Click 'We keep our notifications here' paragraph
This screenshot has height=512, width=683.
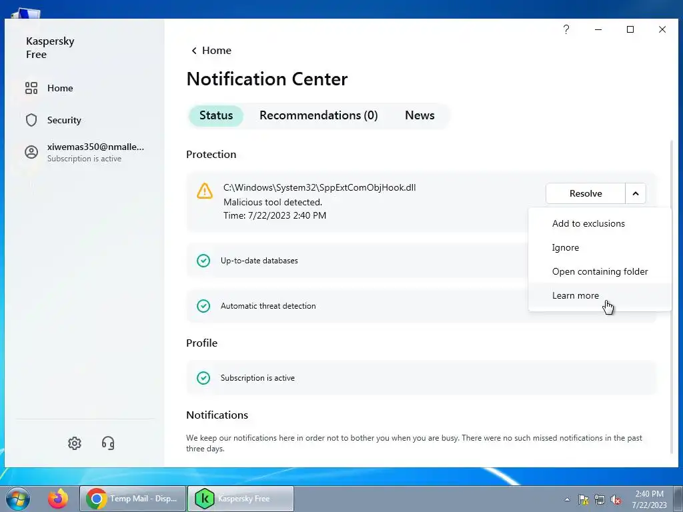(x=414, y=443)
